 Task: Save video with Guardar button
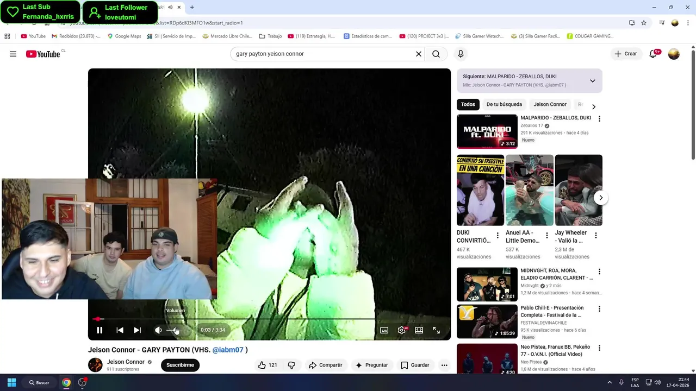tap(415, 365)
